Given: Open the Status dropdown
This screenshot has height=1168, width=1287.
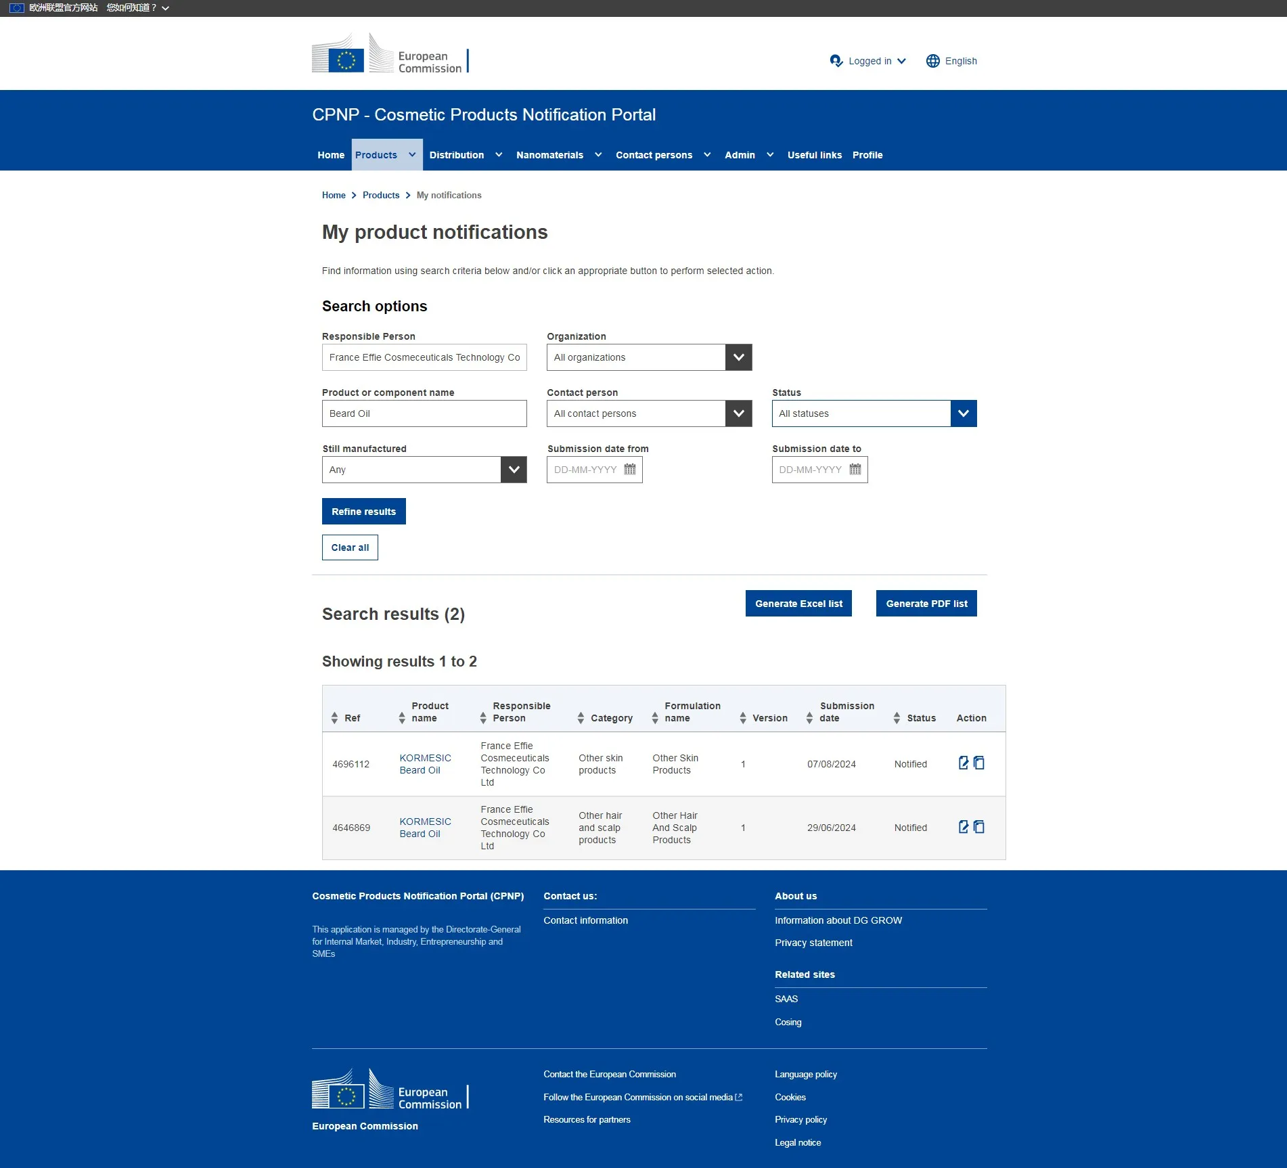Looking at the screenshot, I should pos(874,413).
